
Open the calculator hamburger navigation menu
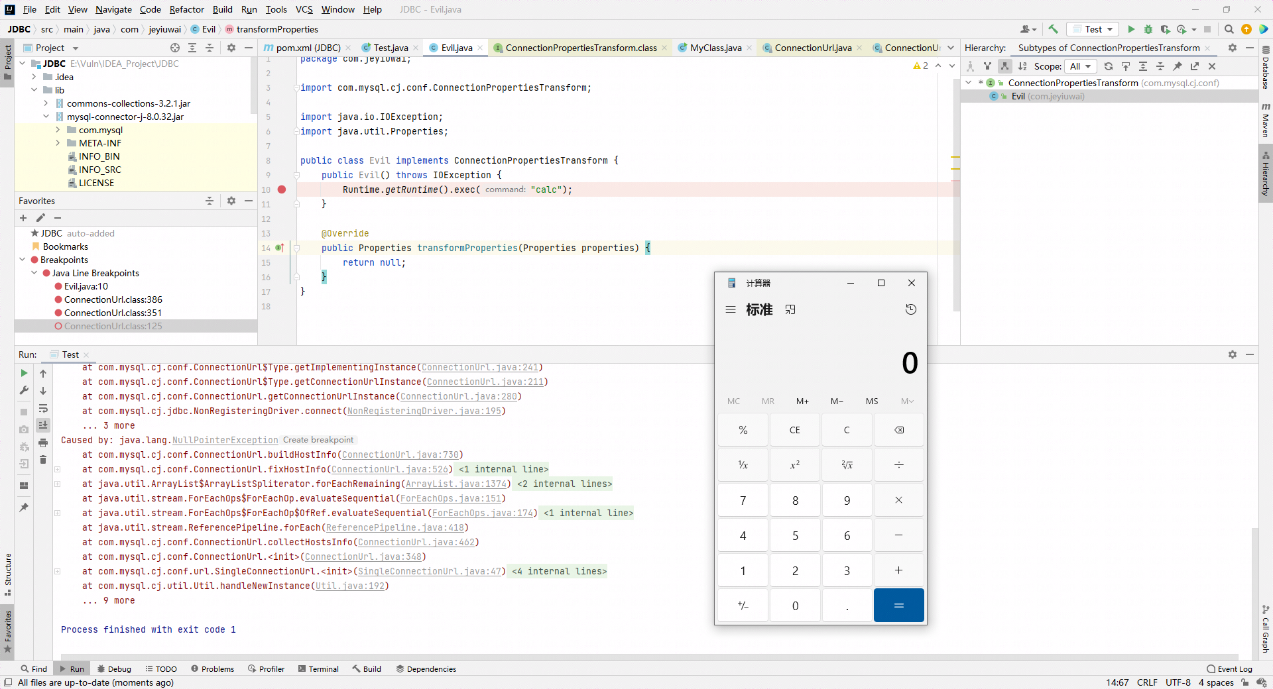coord(731,309)
